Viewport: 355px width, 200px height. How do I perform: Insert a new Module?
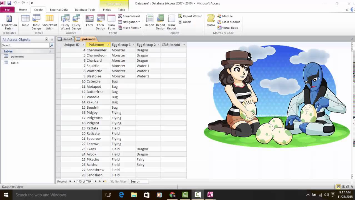point(225,16)
